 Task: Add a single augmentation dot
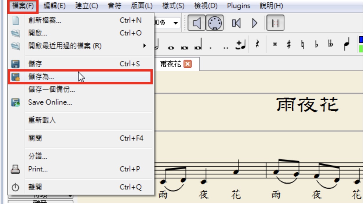click(210, 48)
